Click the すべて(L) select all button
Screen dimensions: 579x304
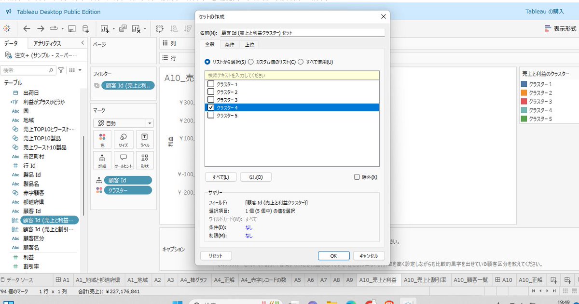[221, 177]
